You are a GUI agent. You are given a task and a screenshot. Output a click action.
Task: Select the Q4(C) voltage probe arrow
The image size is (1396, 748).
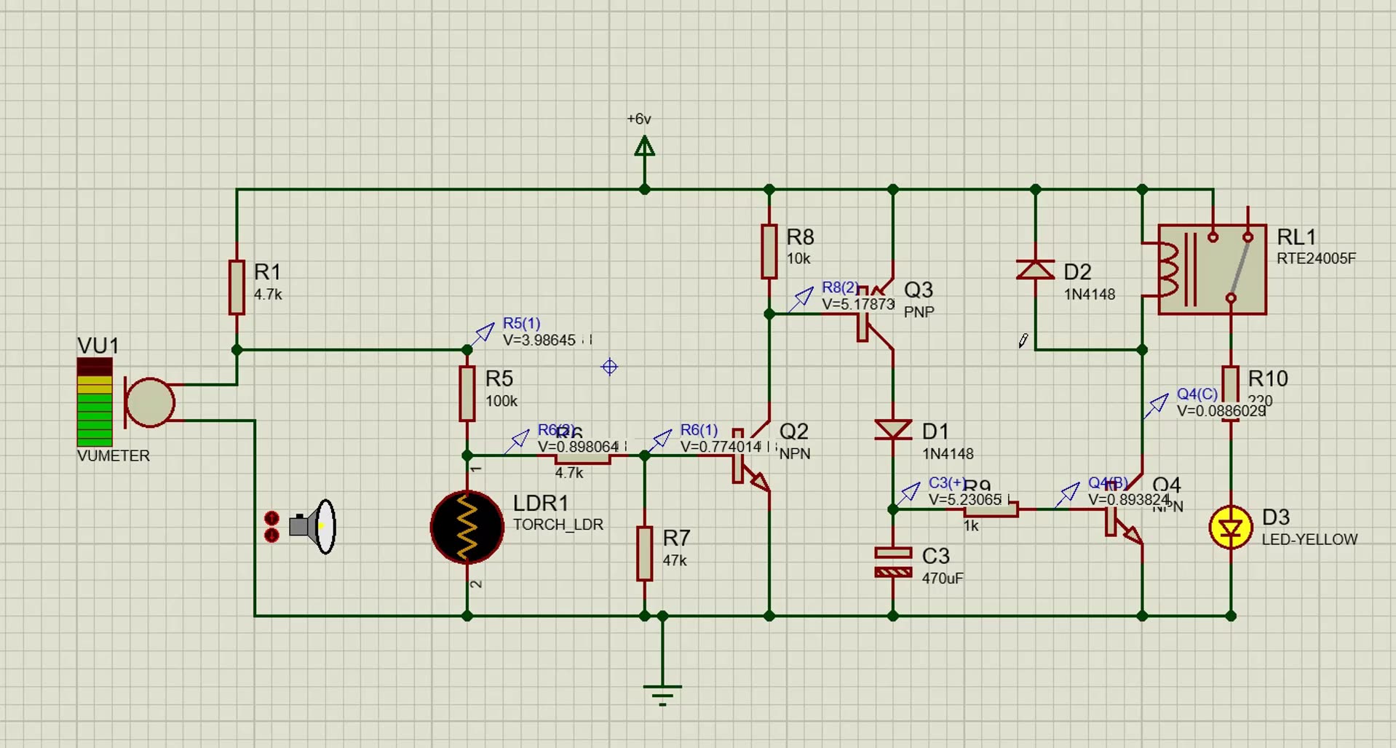[x=1157, y=406]
